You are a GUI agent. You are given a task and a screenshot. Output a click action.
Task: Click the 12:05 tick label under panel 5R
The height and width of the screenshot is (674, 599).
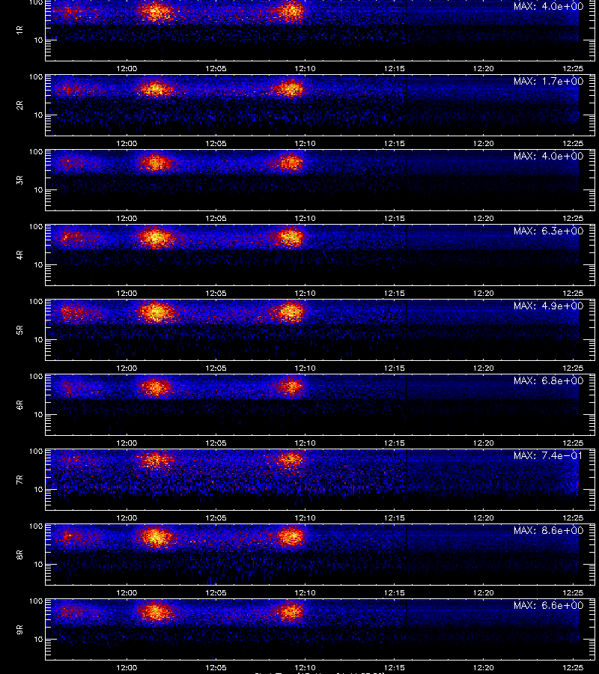(x=216, y=368)
